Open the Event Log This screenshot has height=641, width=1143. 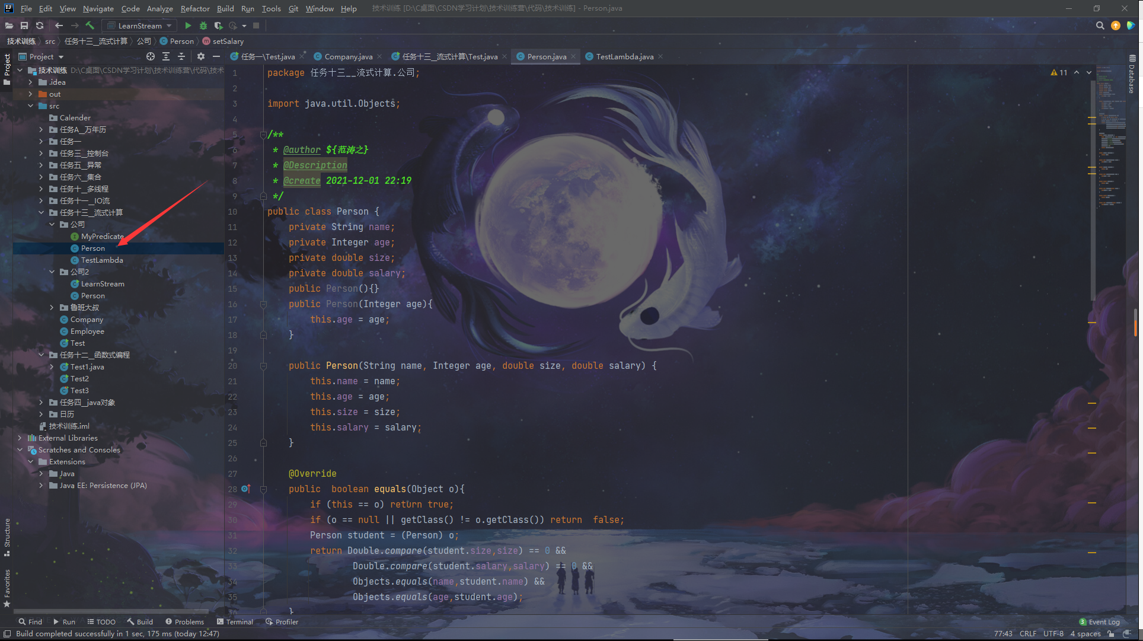tap(1100, 621)
